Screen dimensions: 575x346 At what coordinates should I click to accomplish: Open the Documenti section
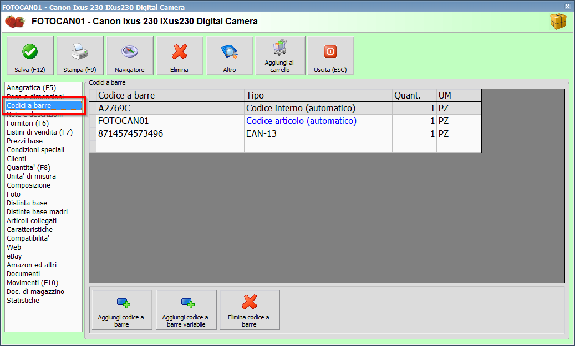(23, 274)
